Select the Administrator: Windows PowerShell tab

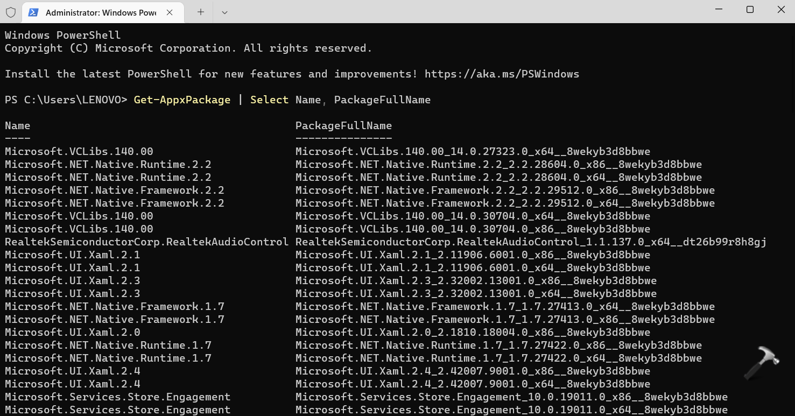point(100,12)
